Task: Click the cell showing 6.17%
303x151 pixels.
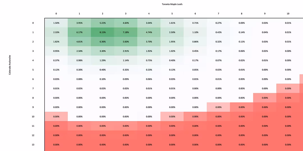Action: [79, 32]
